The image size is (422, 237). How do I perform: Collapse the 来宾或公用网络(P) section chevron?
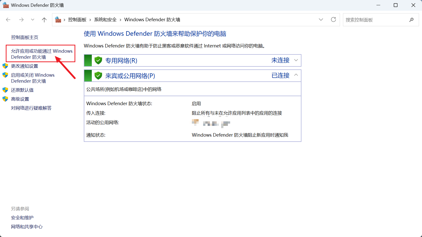296,75
